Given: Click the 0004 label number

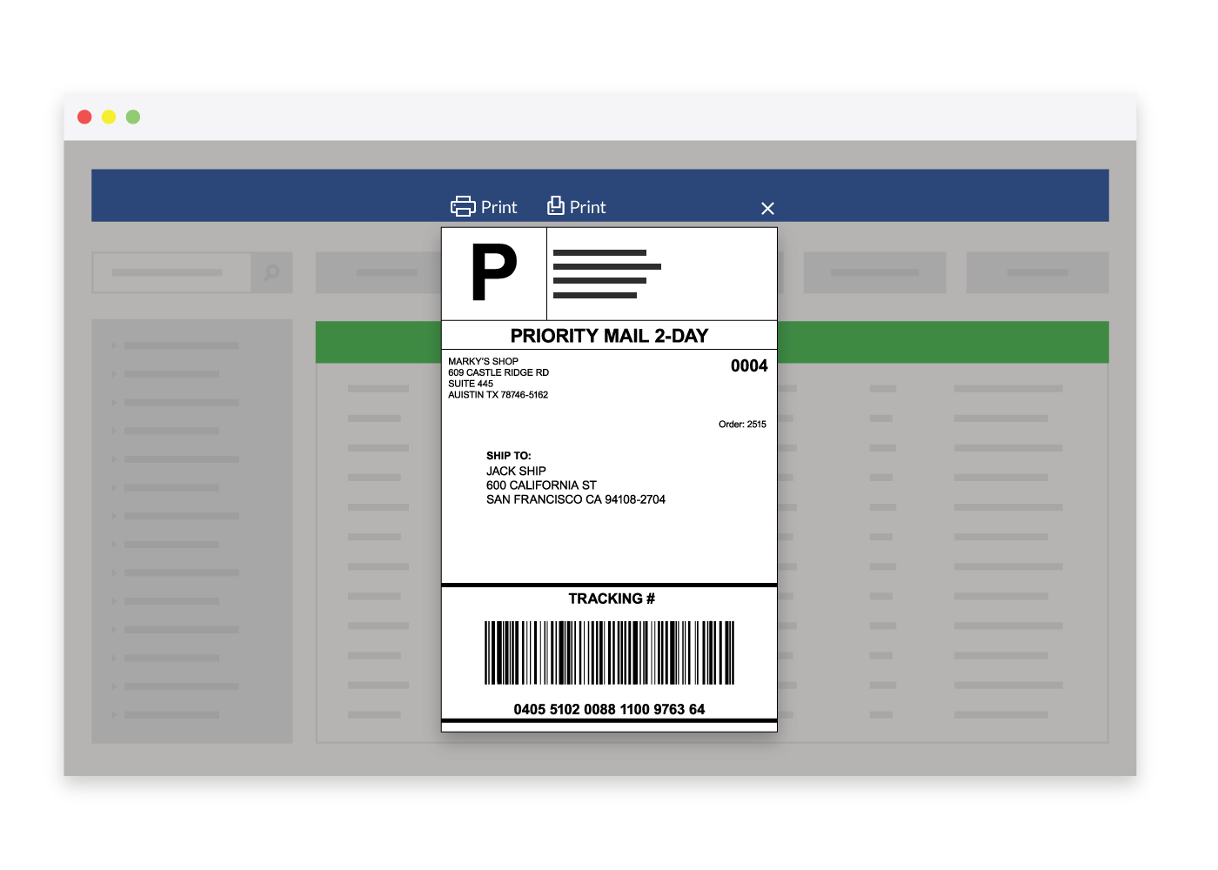Looking at the screenshot, I should click(x=749, y=366).
